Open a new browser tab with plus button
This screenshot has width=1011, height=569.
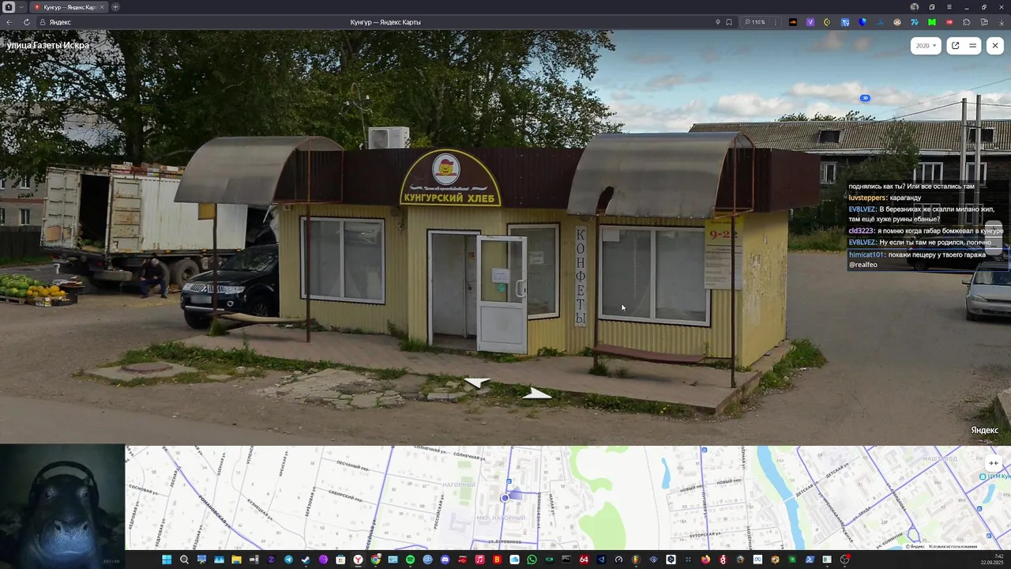coord(115,7)
